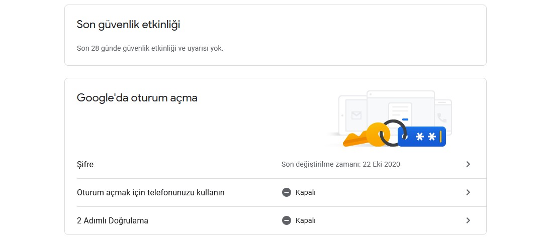This screenshot has width=538, height=242.
Task: Open the Şifre settings row
Action: coord(85,164)
